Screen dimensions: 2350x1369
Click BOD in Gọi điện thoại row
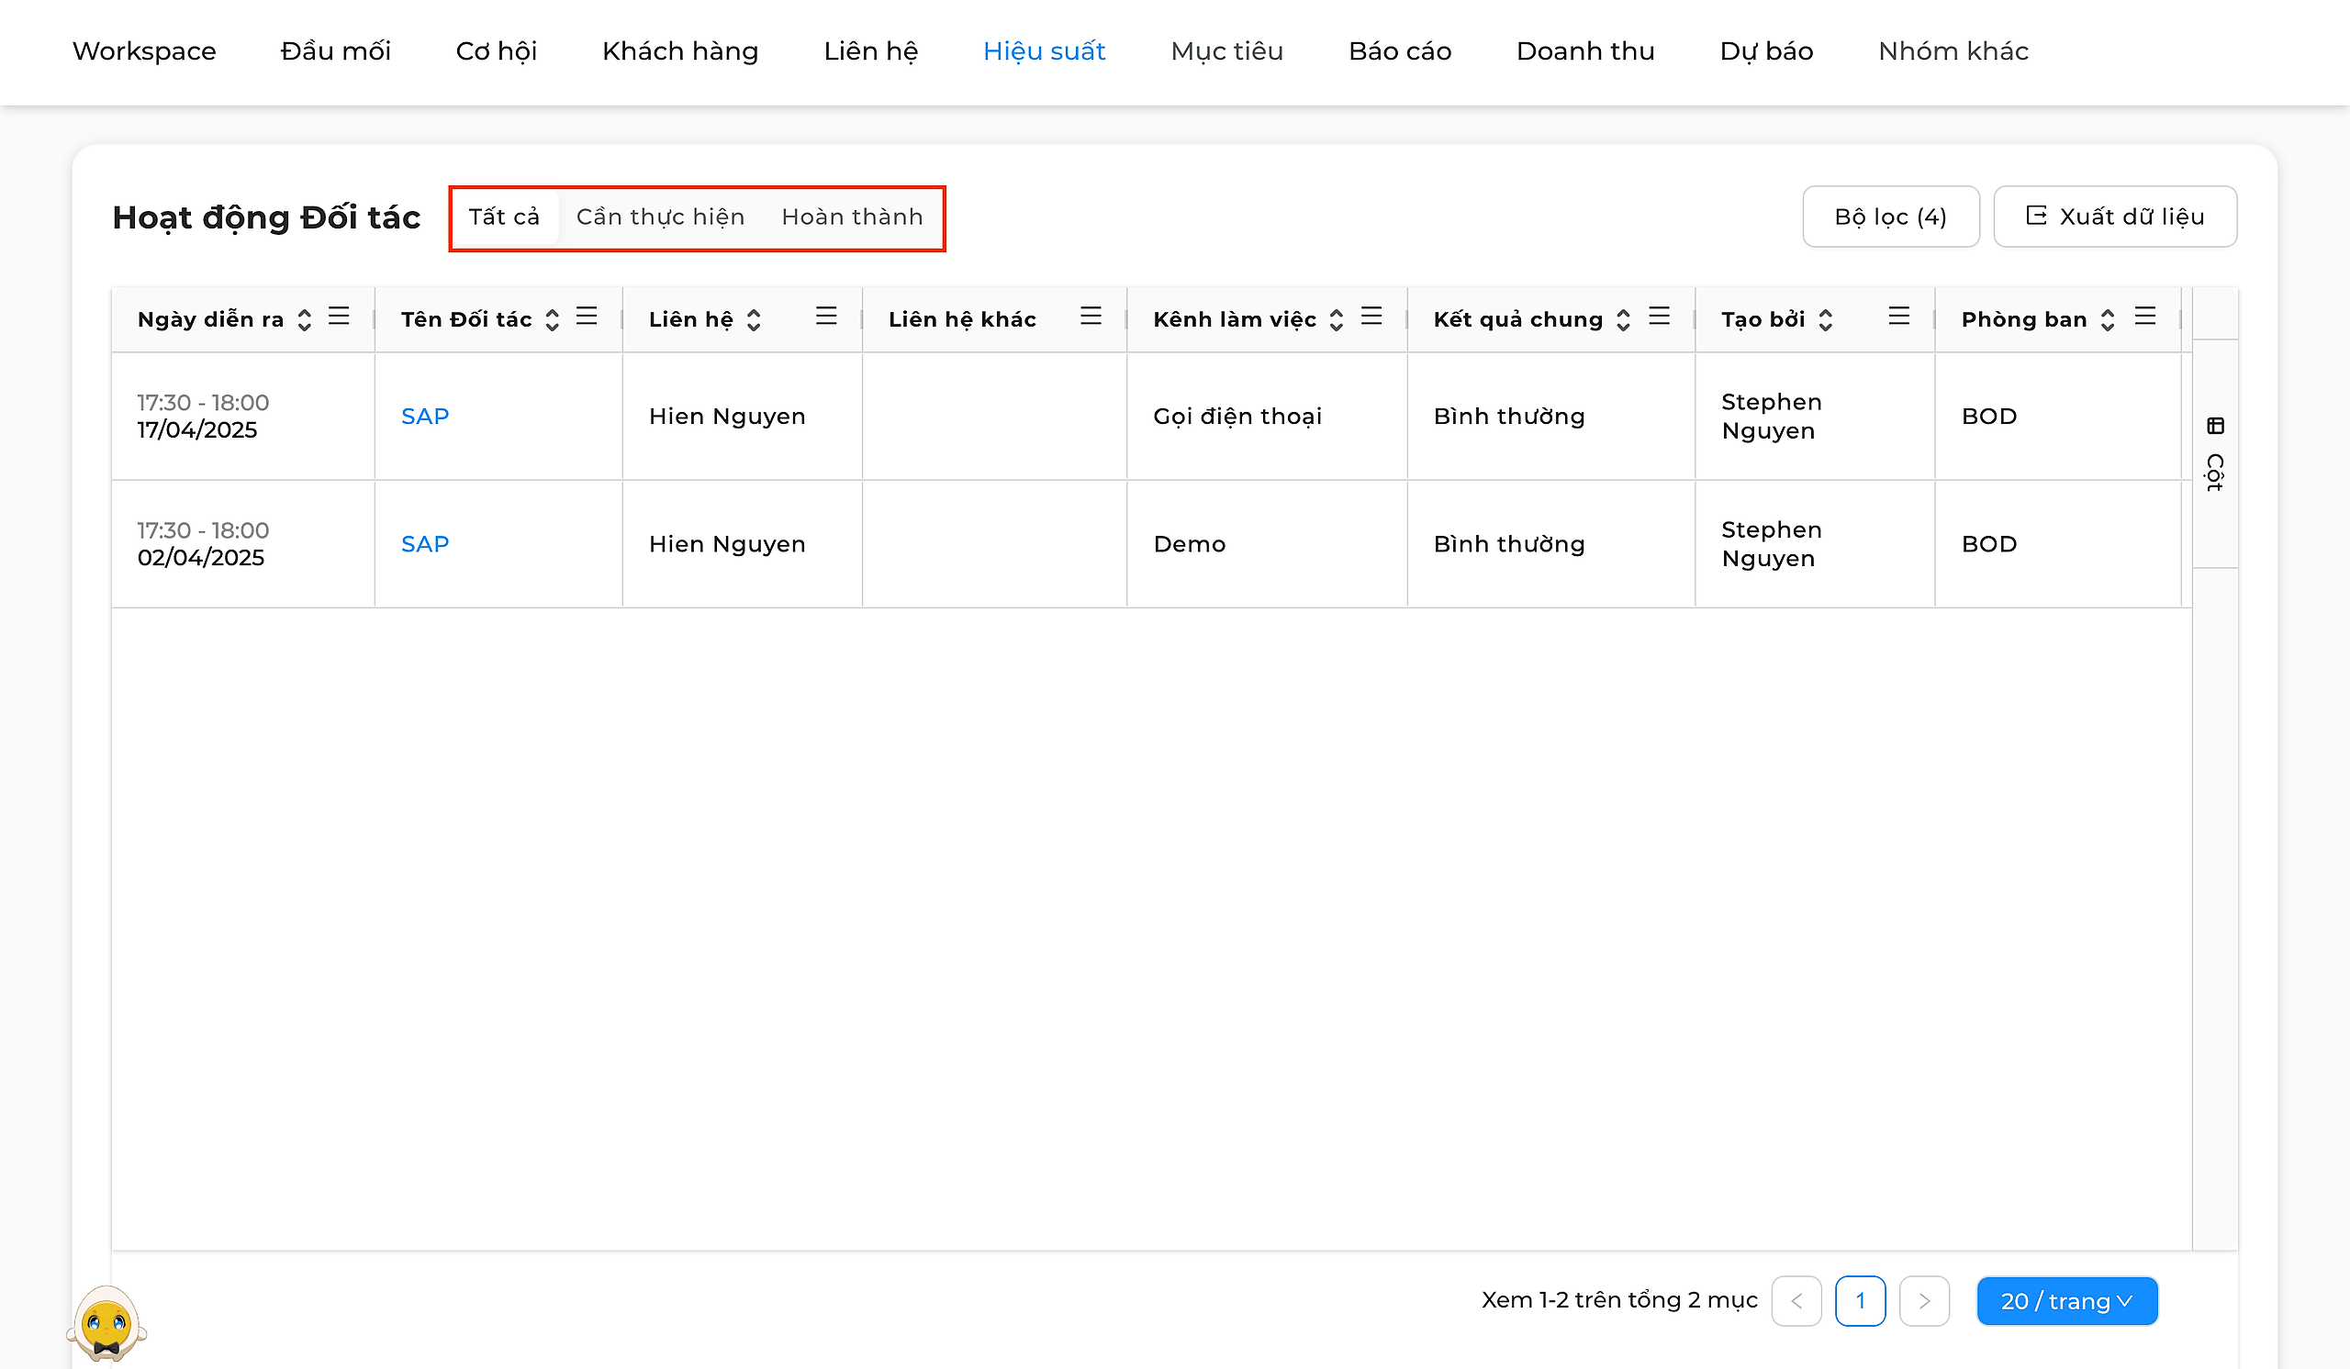point(1989,417)
